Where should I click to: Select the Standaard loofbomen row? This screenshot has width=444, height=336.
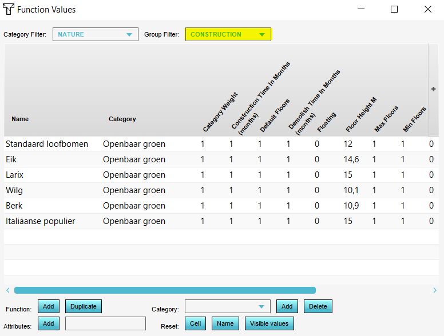47,144
